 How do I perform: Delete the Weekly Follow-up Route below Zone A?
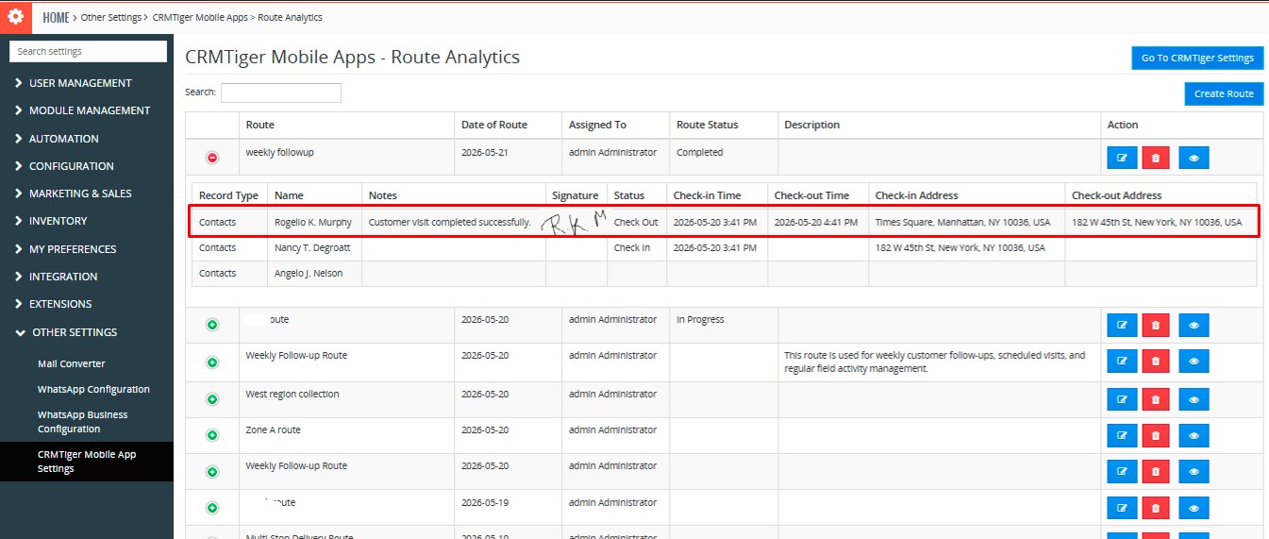coord(1157,471)
